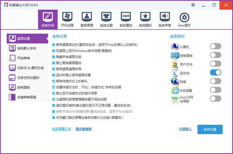This screenshot has width=233, height=154.
Task: Click the 网络 network globe icon
Action: 175,82
